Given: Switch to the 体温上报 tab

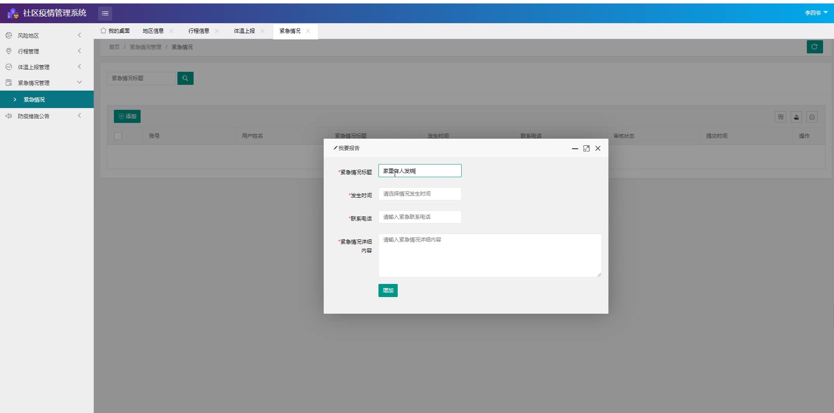Looking at the screenshot, I should point(244,31).
